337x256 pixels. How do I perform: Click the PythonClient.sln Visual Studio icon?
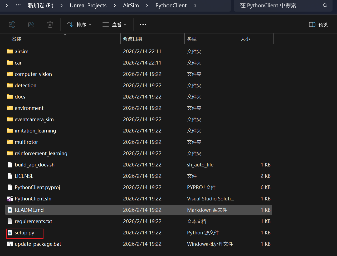10,199
